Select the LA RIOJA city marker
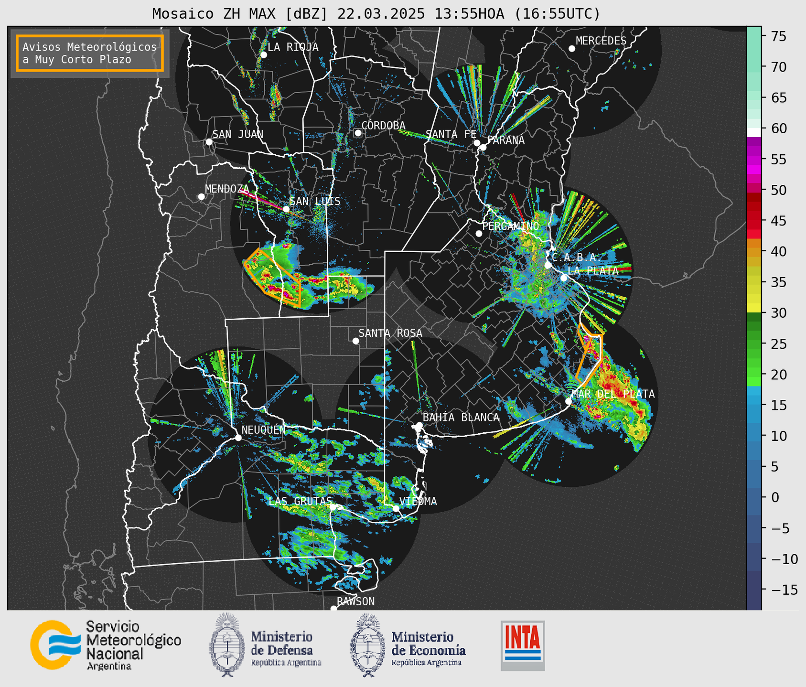The height and width of the screenshot is (687, 806). pos(263,55)
